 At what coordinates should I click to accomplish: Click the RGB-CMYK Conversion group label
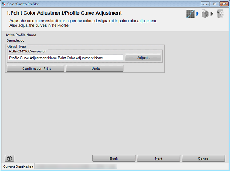click(28, 51)
